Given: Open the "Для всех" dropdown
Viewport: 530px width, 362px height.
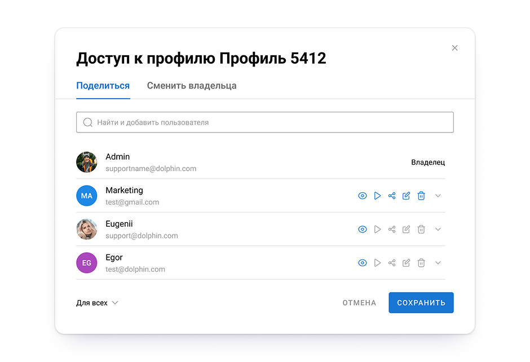Looking at the screenshot, I should 97,303.
